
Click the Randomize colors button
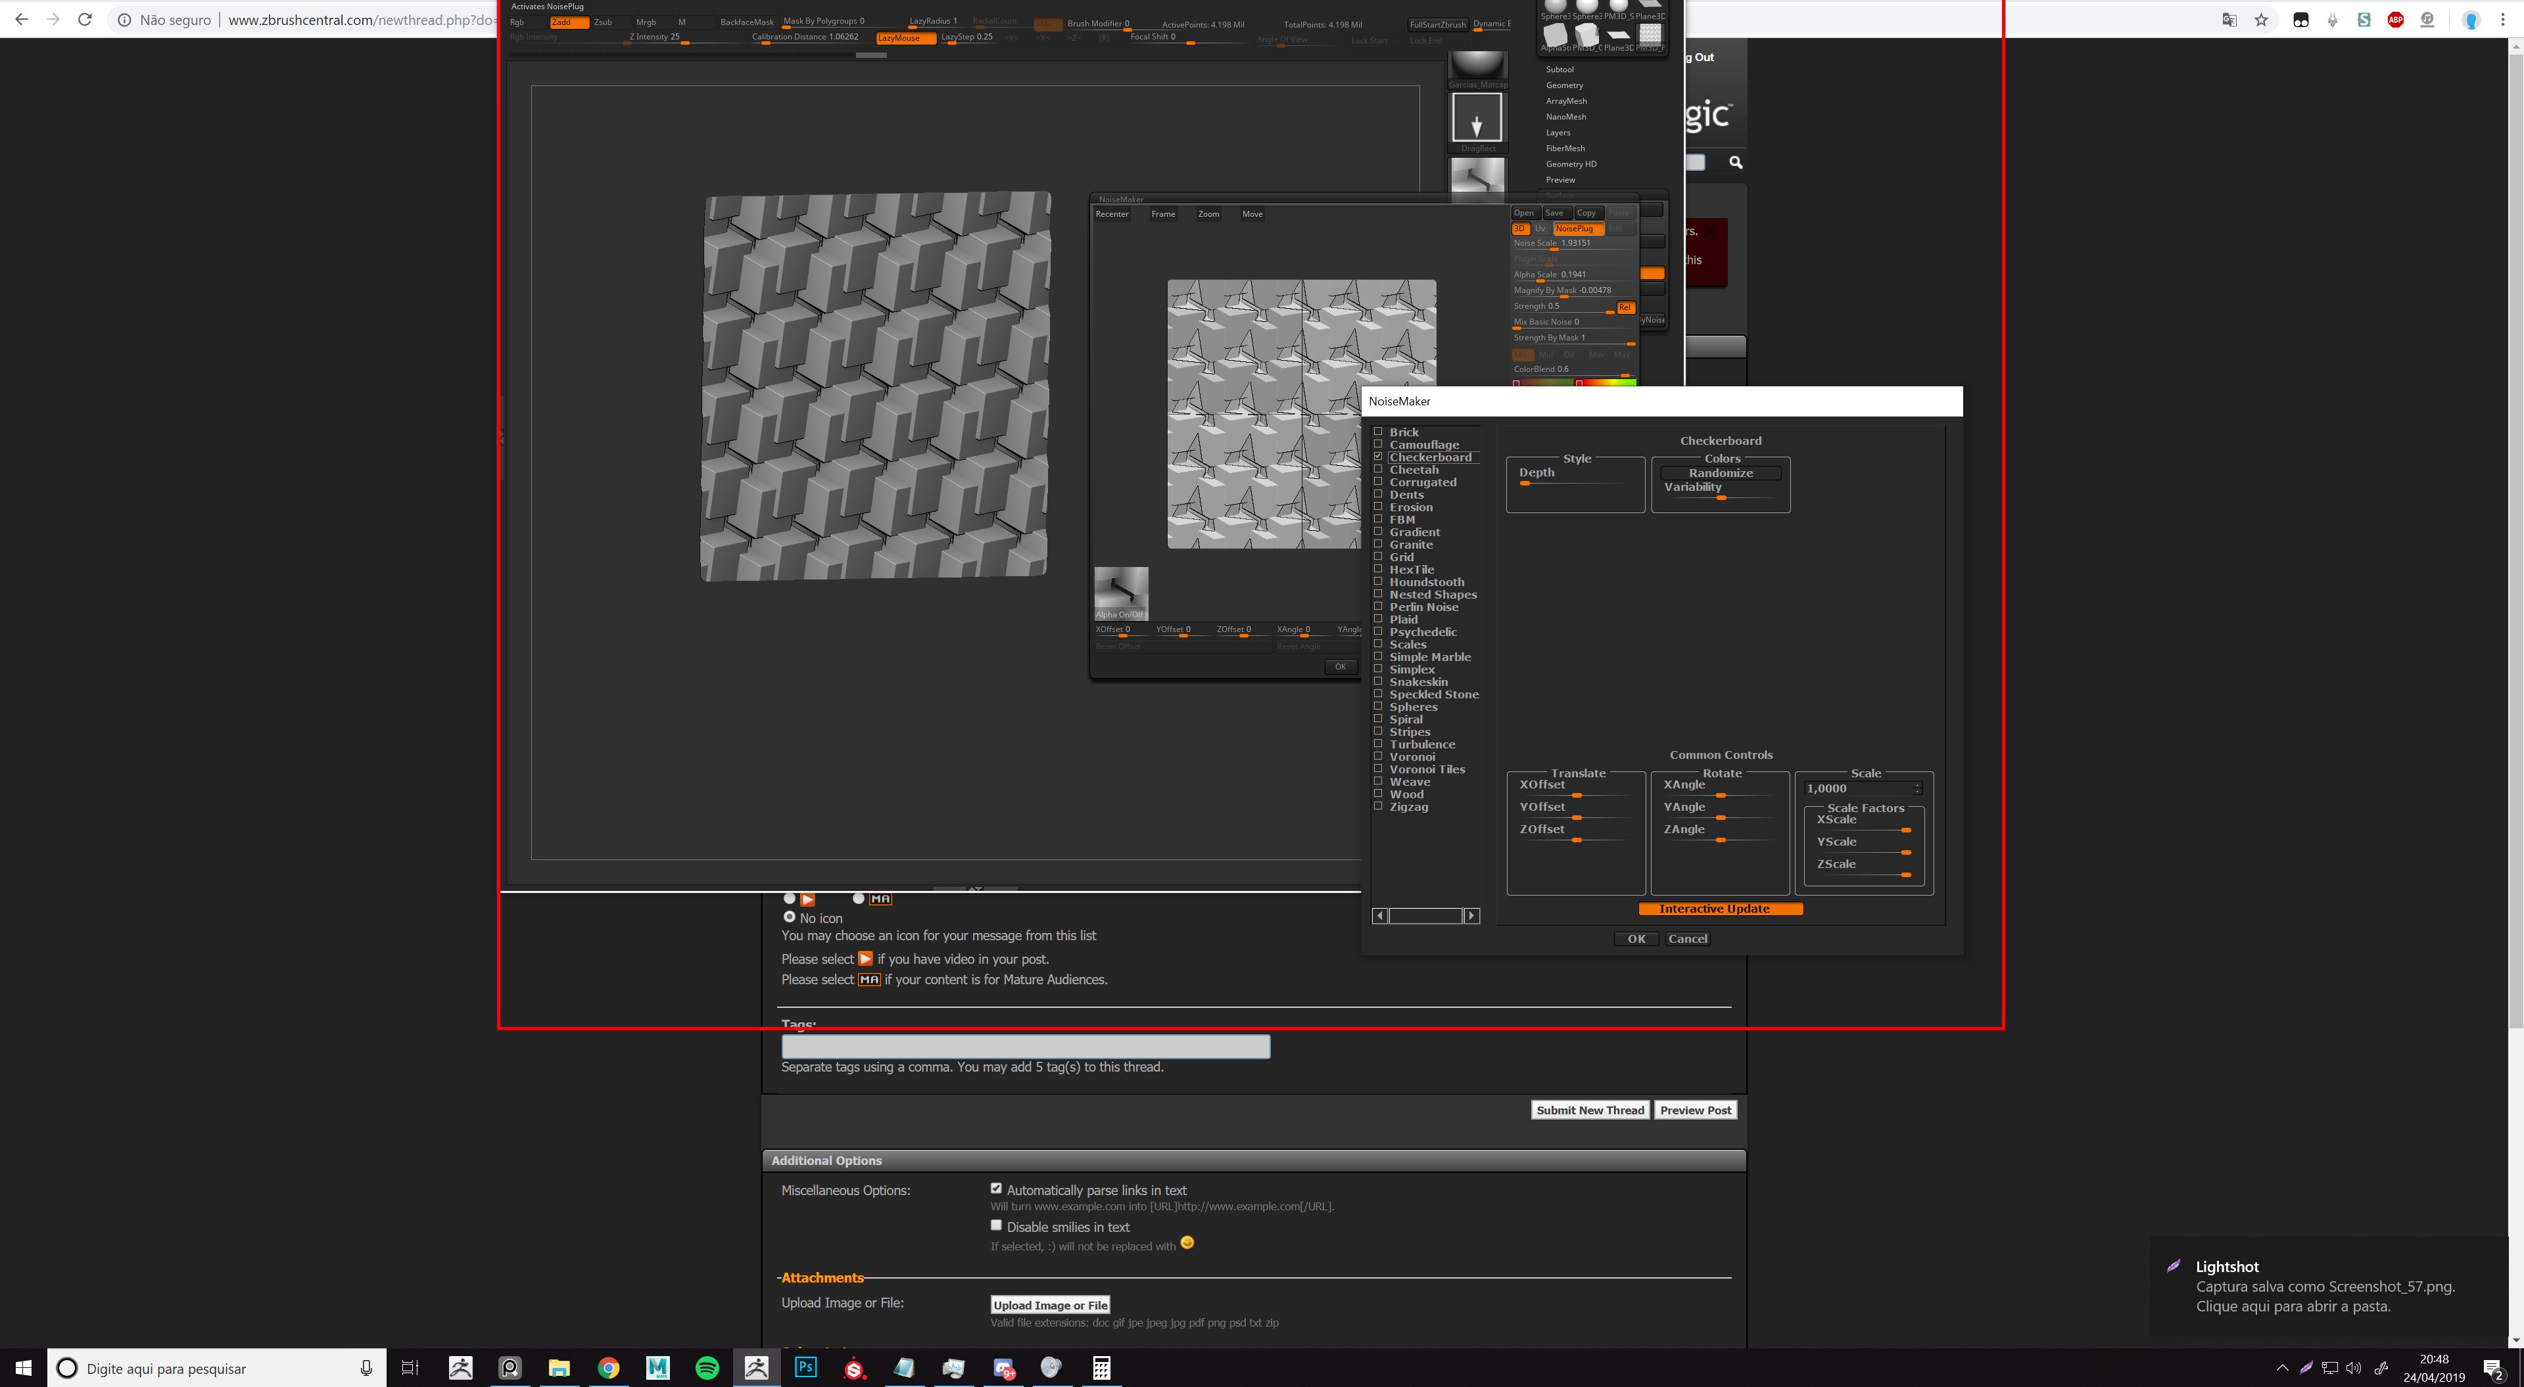tap(1721, 473)
